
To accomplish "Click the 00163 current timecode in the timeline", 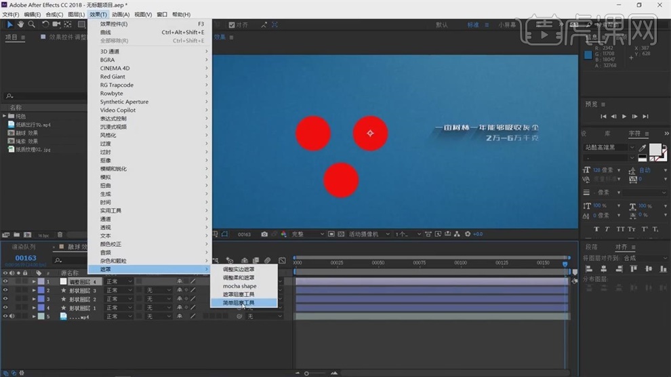I will tap(26, 258).
